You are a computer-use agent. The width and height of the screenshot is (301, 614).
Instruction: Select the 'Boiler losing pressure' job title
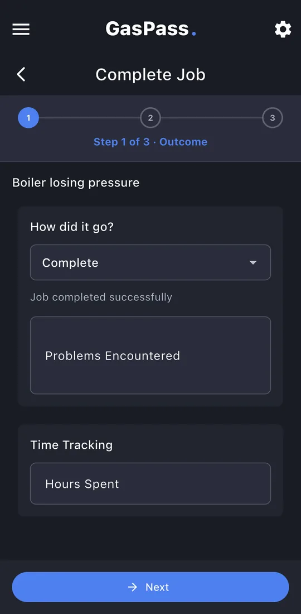[76, 183]
